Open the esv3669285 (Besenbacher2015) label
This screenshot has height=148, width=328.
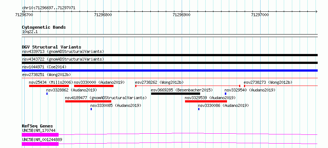182,90
